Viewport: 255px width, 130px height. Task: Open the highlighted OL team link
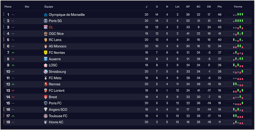tap(51, 27)
